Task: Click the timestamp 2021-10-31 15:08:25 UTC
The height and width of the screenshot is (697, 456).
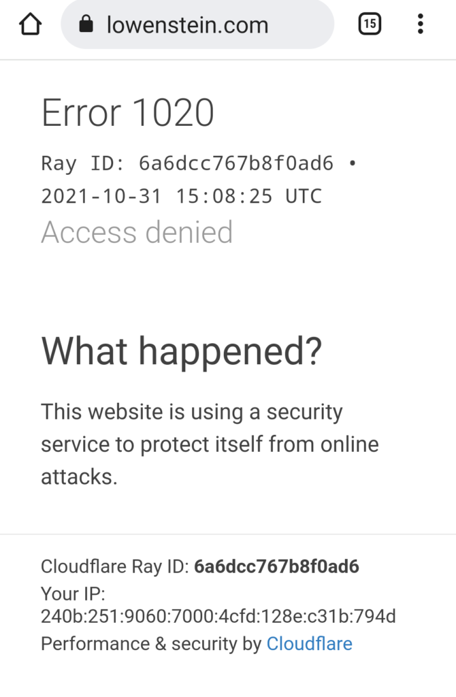Action: (181, 196)
